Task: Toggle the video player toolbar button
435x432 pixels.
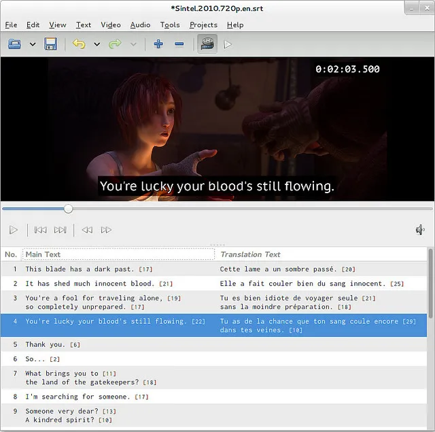Action: (207, 44)
